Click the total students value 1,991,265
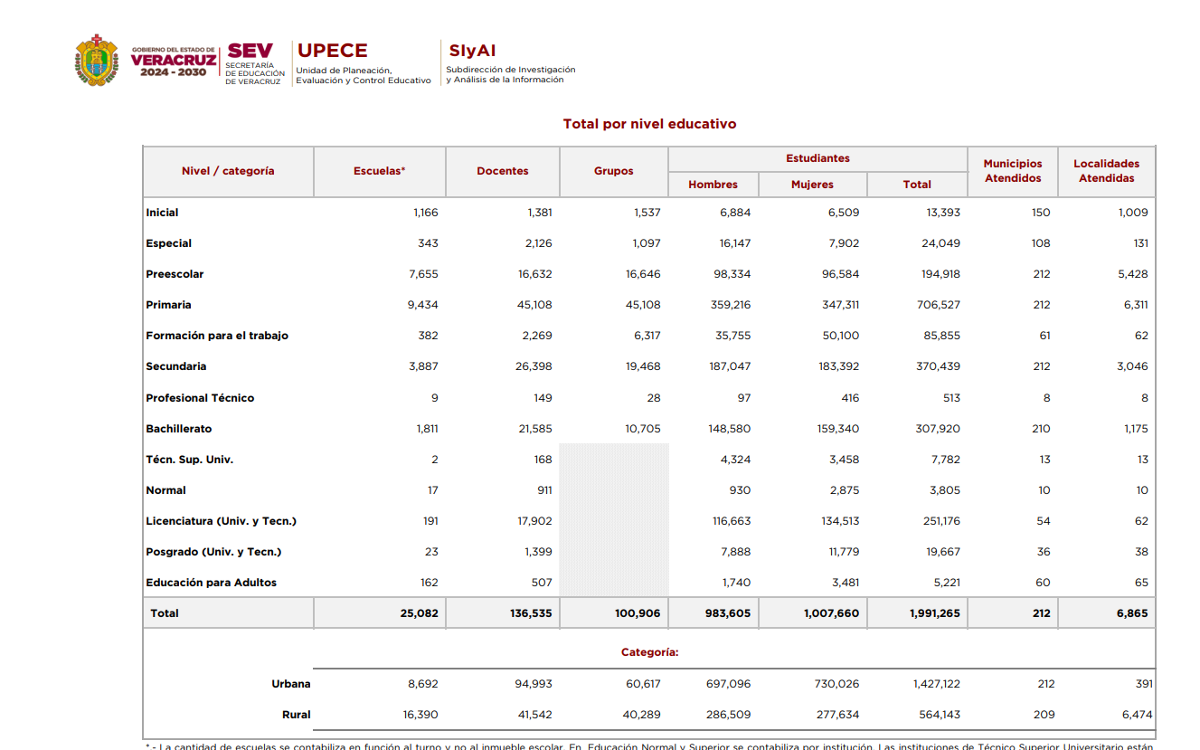 pyautogui.click(x=934, y=613)
